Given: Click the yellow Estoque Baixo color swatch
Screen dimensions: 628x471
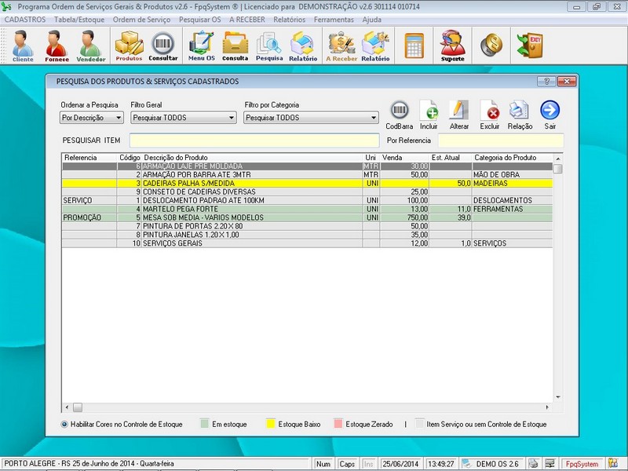Looking at the screenshot, I should coord(271,424).
